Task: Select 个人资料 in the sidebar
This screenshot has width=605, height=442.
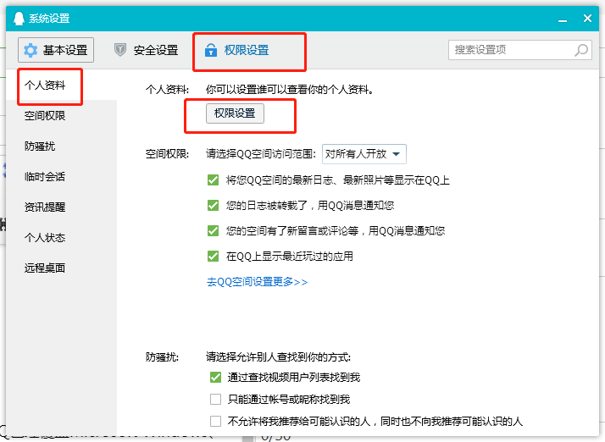Action: pos(45,86)
